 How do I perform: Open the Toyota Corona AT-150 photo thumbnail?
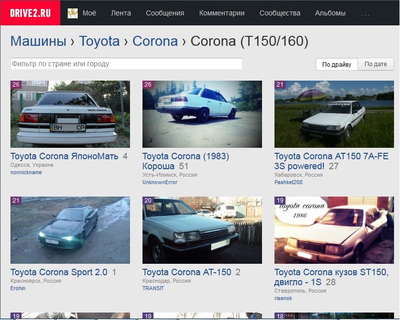[x=202, y=230]
